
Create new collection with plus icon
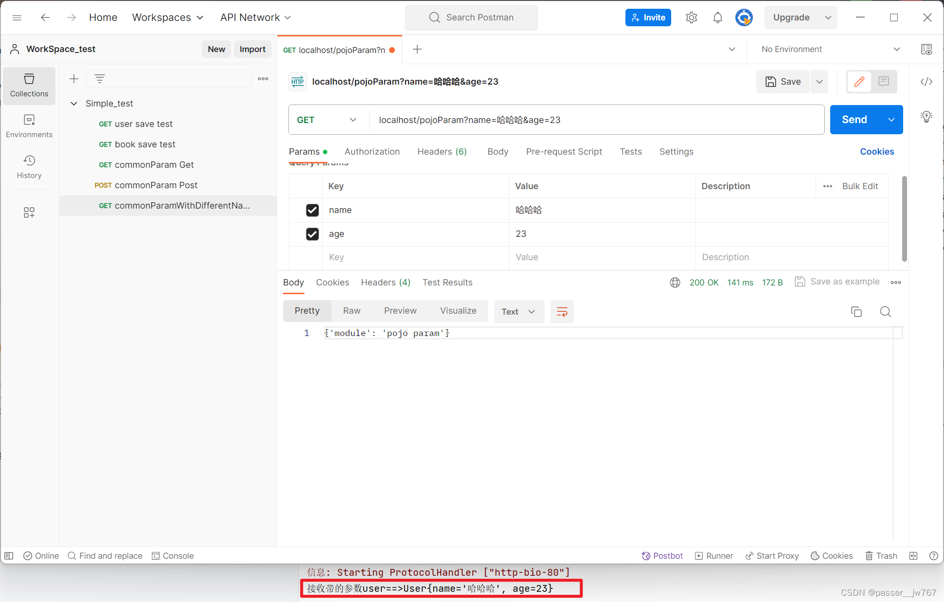(74, 79)
